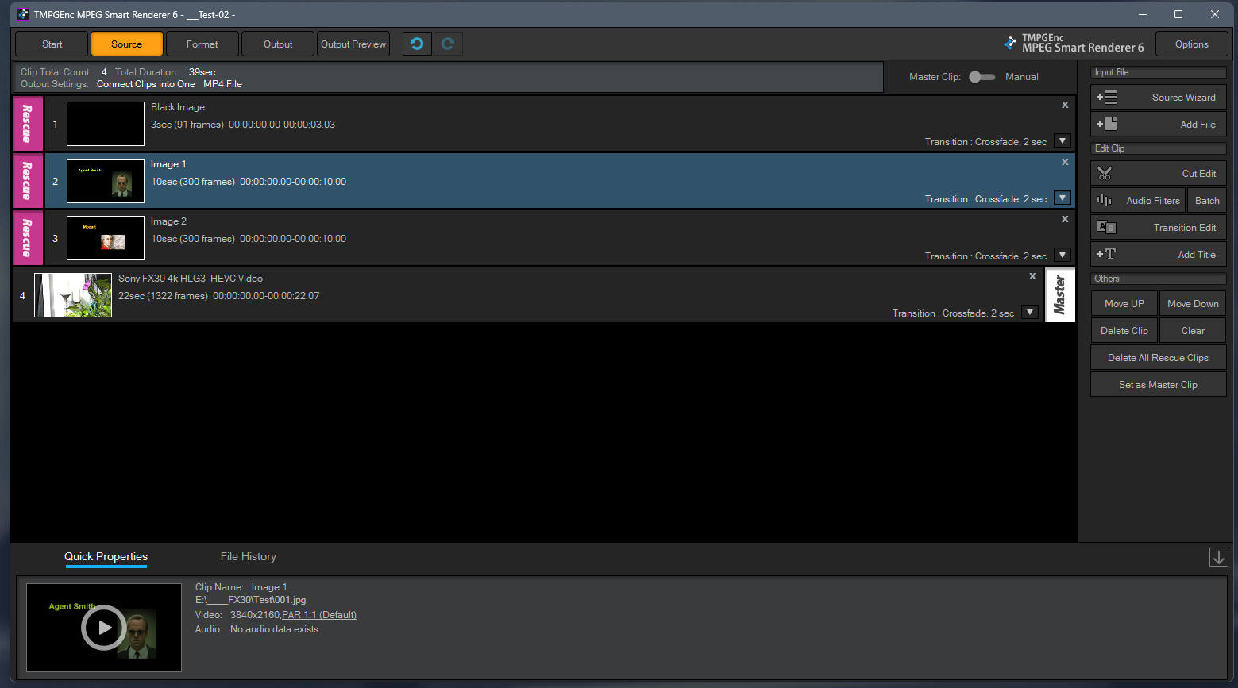Select the Sony FX30 4k HLG3 clip thumbnail
The height and width of the screenshot is (688, 1238).
click(x=73, y=295)
